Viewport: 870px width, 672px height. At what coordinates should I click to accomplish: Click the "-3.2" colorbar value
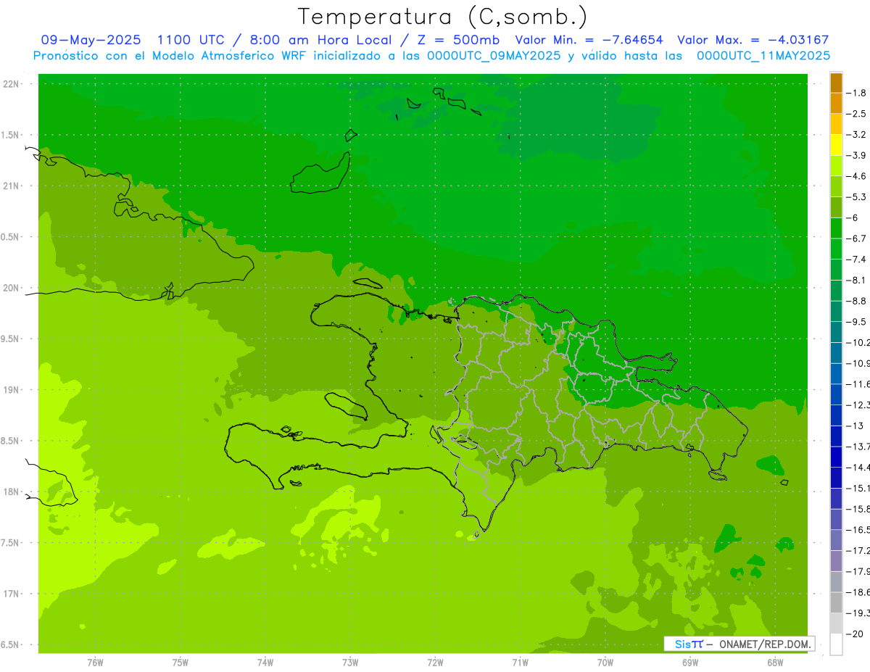(x=858, y=135)
